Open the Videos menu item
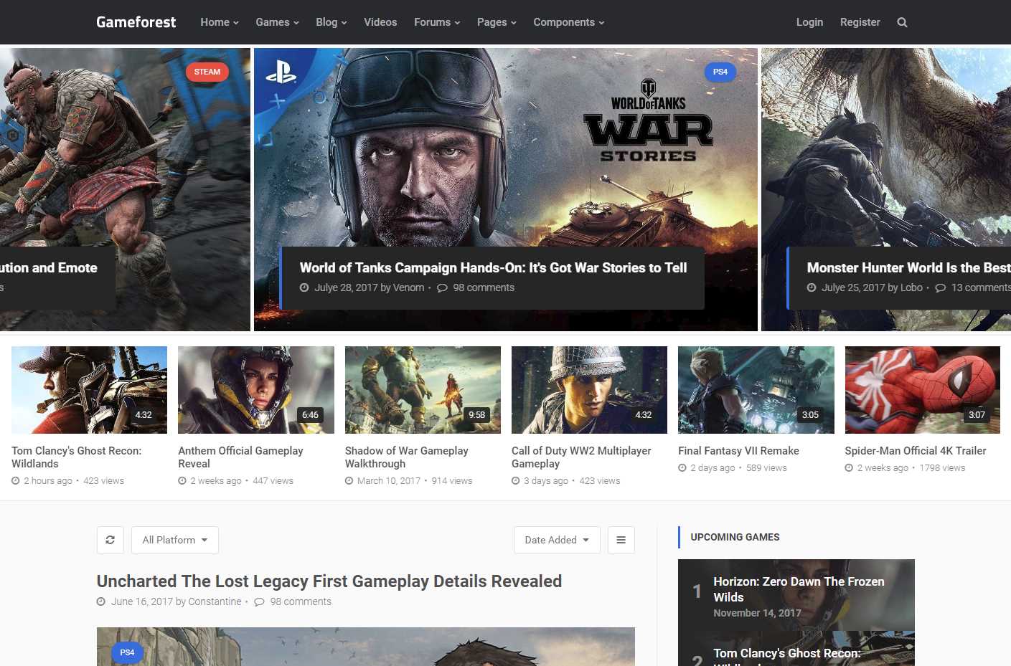This screenshot has height=666, width=1011. coord(380,22)
